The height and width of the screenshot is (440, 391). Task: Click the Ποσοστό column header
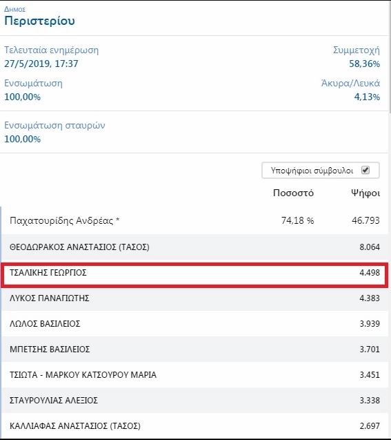pyautogui.click(x=293, y=193)
